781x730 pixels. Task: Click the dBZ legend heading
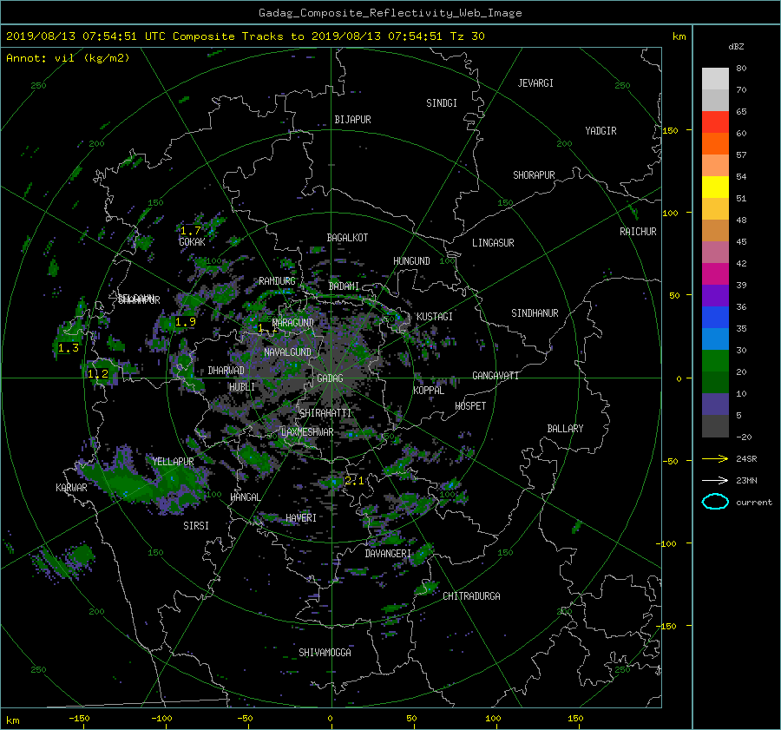(x=736, y=47)
